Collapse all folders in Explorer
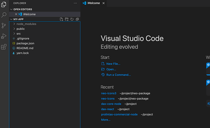The height and width of the screenshot is (128, 210). pos(77,19)
